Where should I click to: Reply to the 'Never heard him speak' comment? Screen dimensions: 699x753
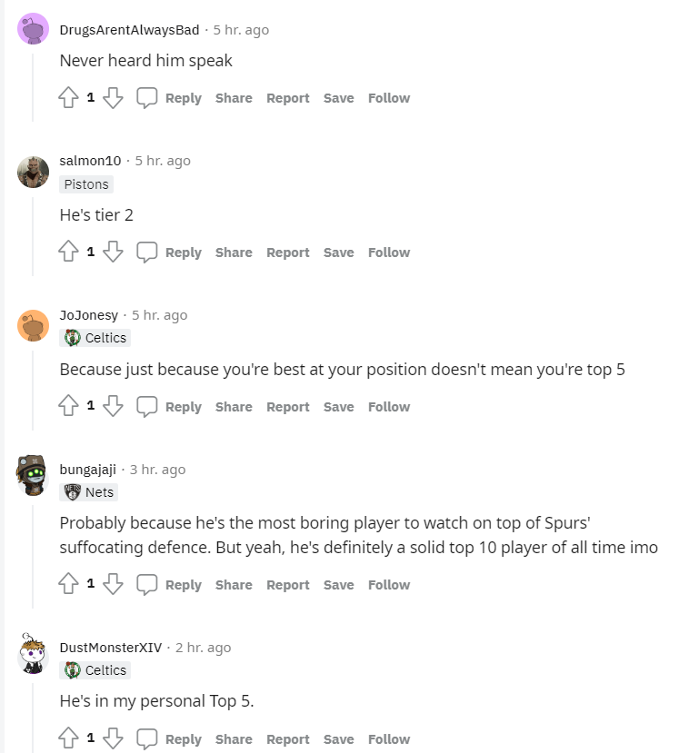[184, 97]
